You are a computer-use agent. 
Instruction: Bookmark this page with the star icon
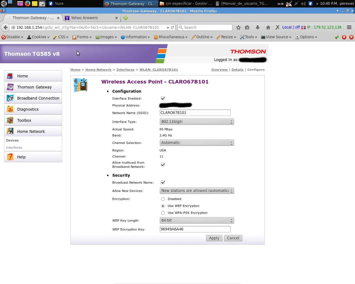tap(239, 27)
